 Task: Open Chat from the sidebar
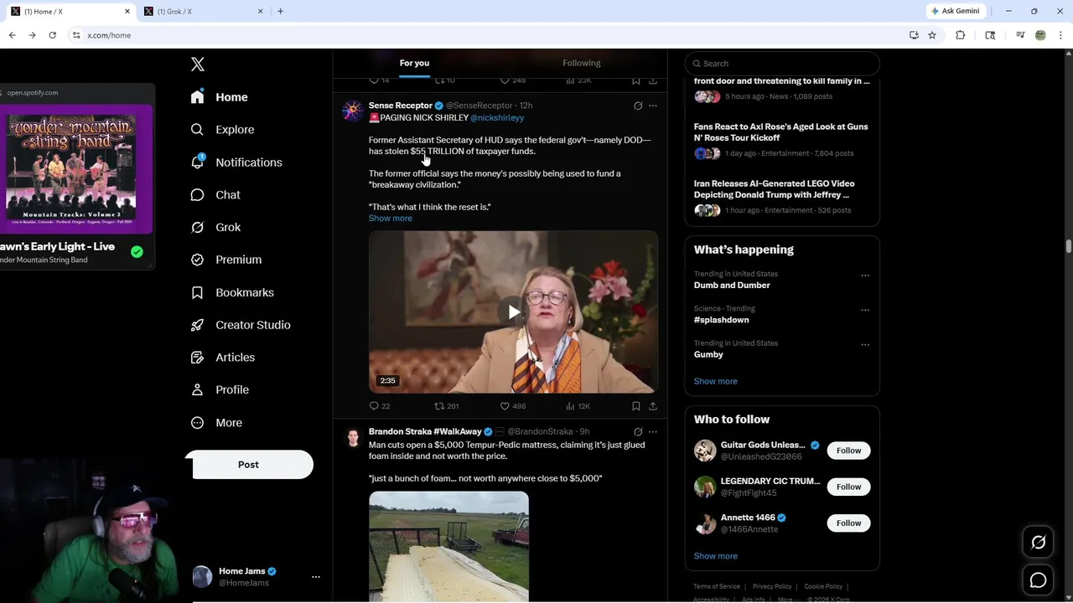point(215,194)
